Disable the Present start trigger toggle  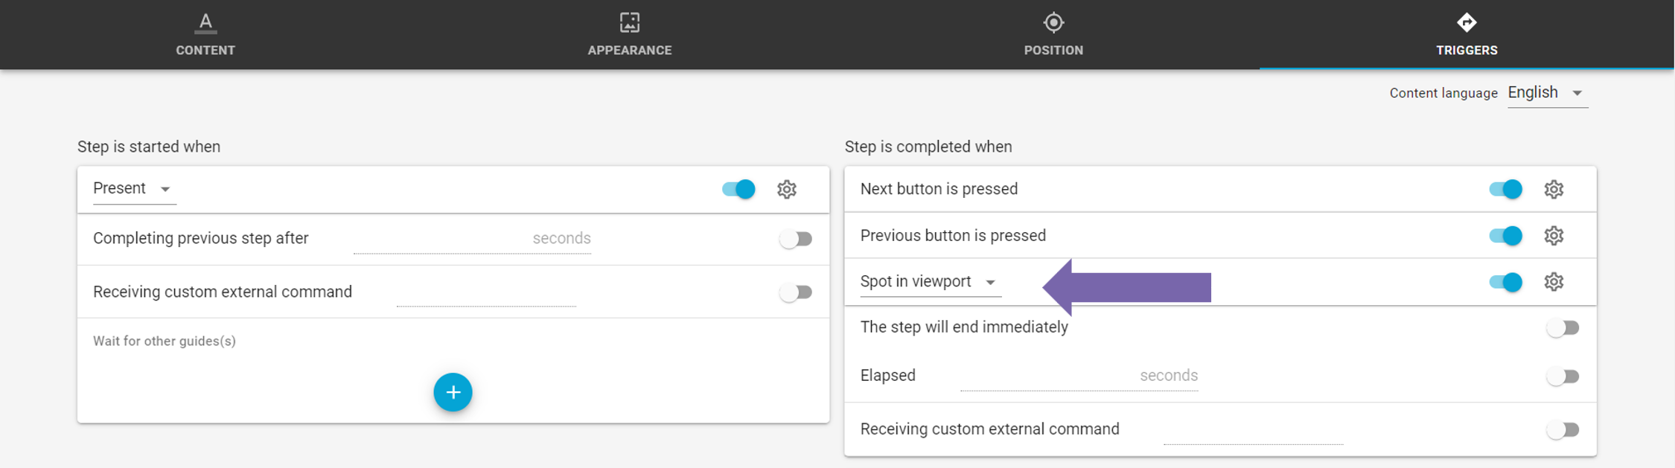point(738,189)
